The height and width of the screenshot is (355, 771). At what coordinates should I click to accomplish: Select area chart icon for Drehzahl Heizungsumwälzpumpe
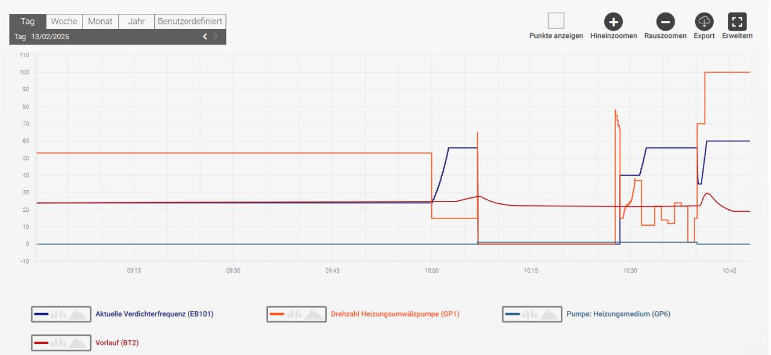point(314,313)
